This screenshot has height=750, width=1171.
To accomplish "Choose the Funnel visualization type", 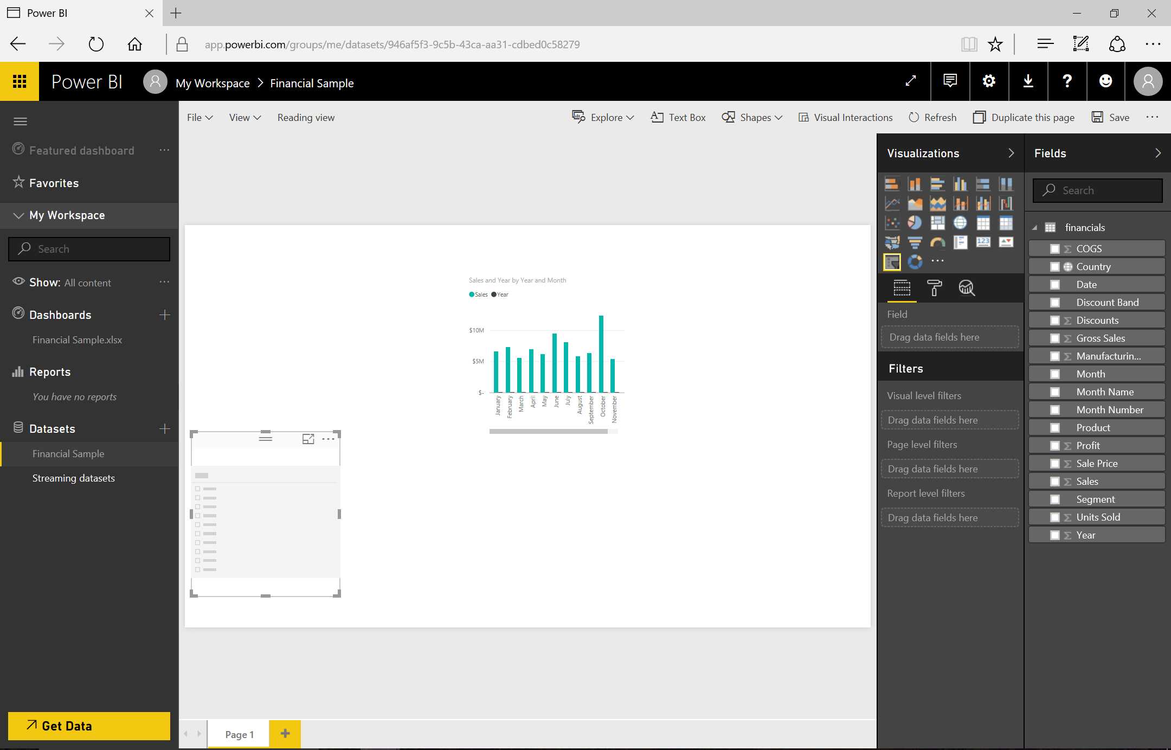I will tap(916, 242).
